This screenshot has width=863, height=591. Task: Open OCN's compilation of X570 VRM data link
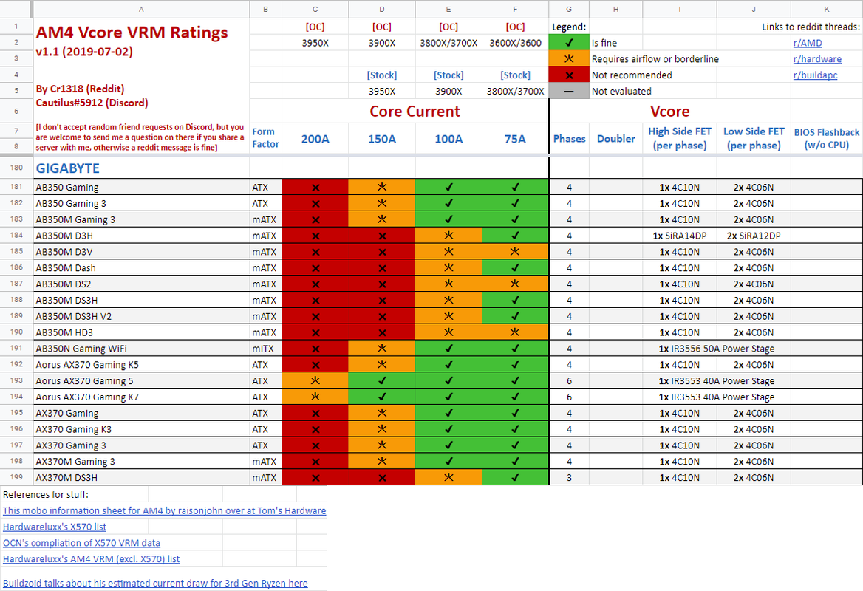point(81,542)
